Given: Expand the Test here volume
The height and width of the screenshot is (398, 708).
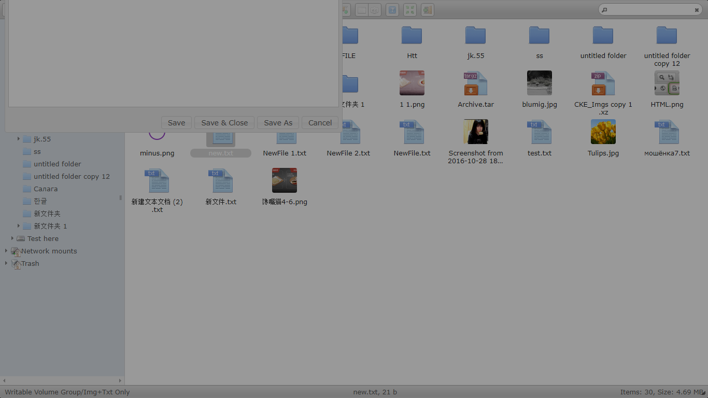Looking at the screenshot, I should click(12, 238).
